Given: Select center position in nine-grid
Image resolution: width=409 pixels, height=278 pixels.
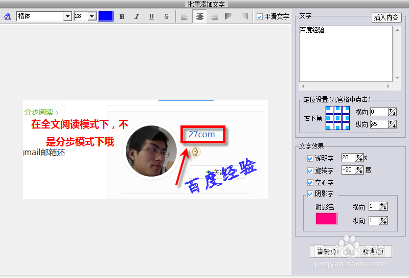Looking at the screenshot, I should [337, 118].
